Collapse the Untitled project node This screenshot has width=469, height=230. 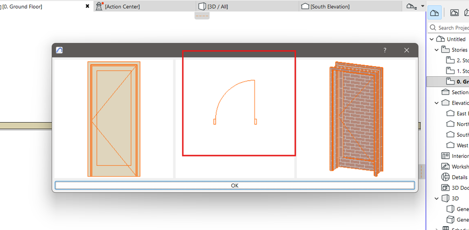coord(431,39)
